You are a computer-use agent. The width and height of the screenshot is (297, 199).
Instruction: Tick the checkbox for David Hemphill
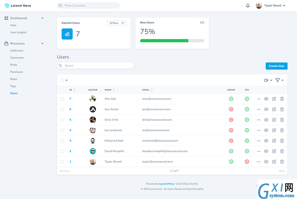(62, 151)
